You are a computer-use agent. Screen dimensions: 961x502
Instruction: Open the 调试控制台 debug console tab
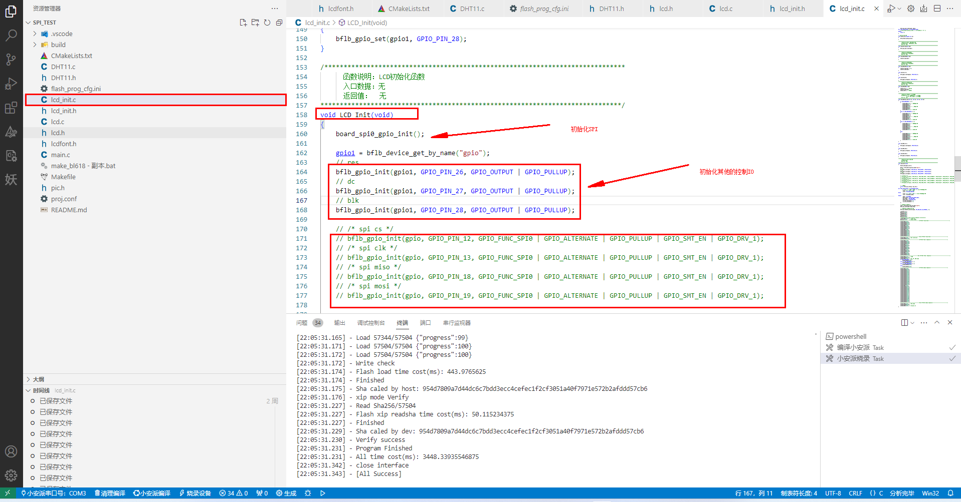point(370,323)
